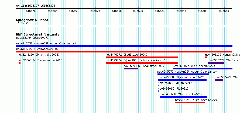Click the 61658k ruler position

(x=52, y=11)
